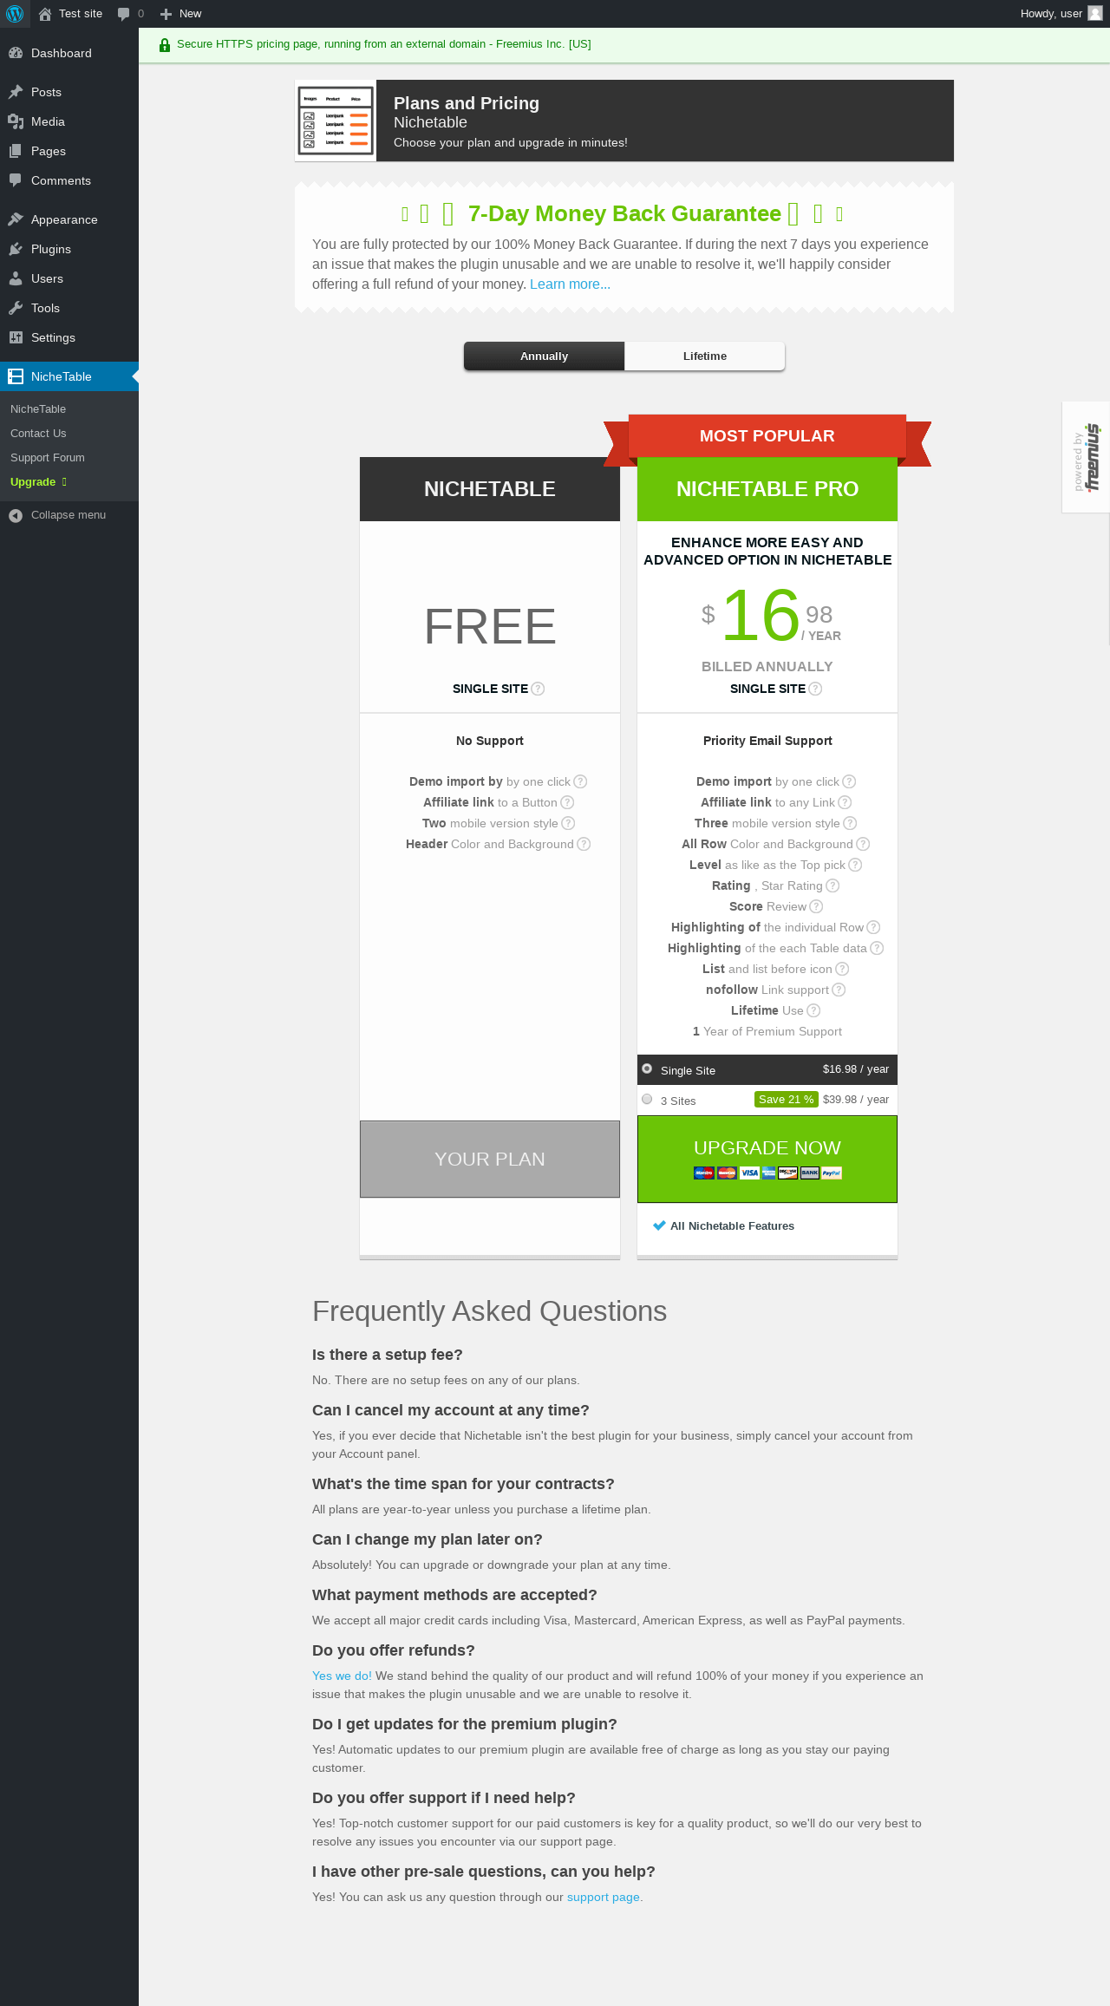Viewport: 1110px width, 2006px height.
Task: Click question mark beside free plan SINGLE SITE
Action: (538, 689)
